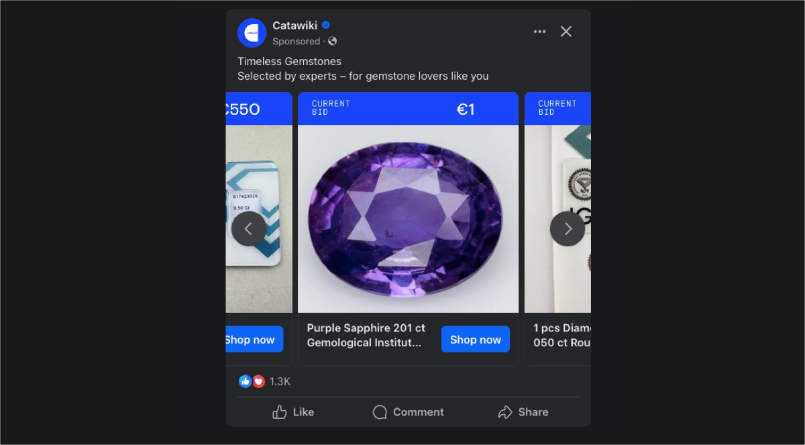Screen dimensions: 805x445
Task: Toggle Like on the sponsored post
Action: [293, 411]
